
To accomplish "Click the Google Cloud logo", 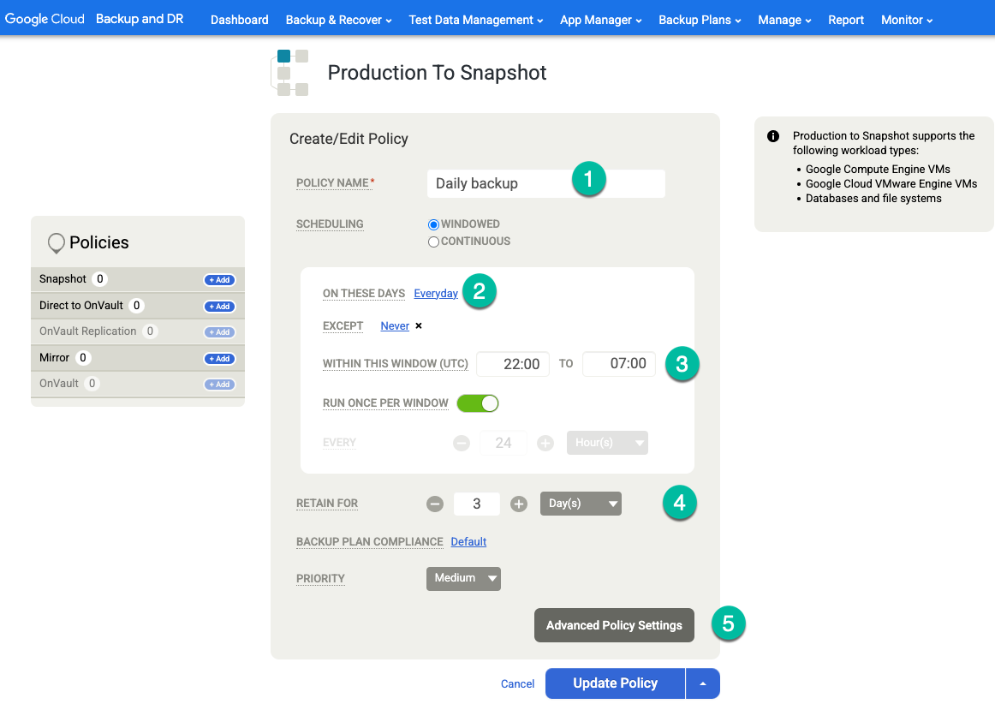I will 45,18.
